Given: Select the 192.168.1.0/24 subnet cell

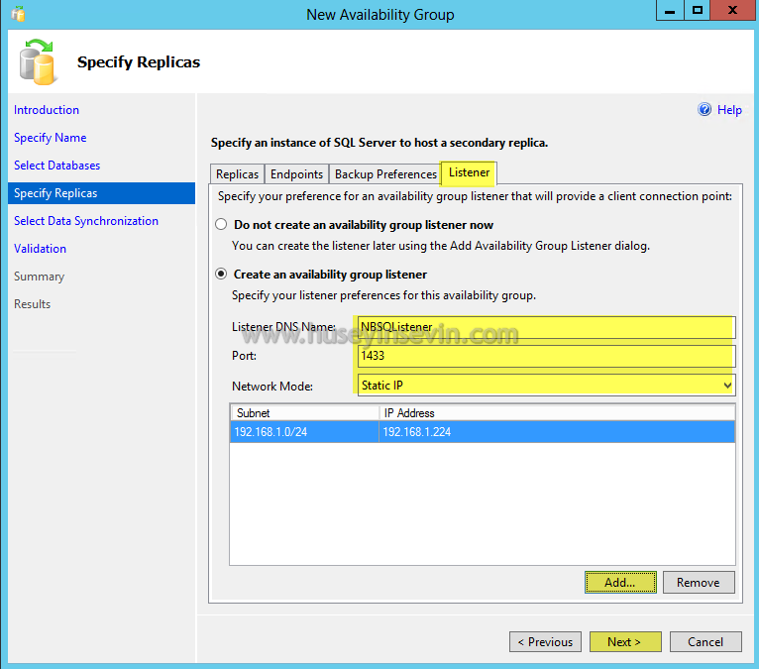Looking at the screenshot, I should pos(304,432).
